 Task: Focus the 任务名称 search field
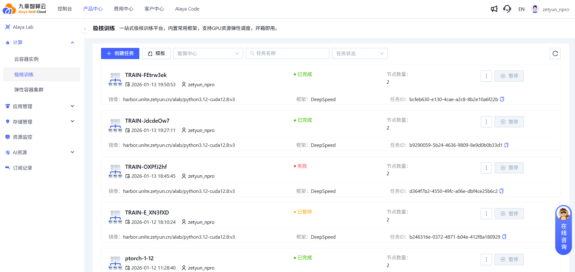(288, 53)
